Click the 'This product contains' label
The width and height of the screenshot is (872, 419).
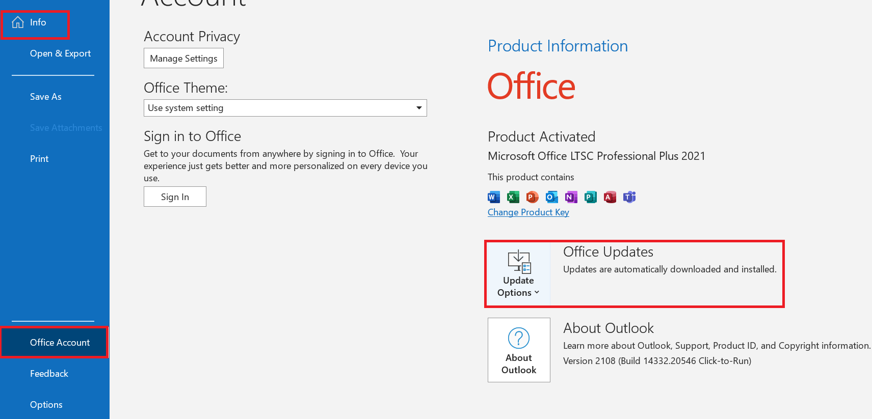[x=531, y=177]
